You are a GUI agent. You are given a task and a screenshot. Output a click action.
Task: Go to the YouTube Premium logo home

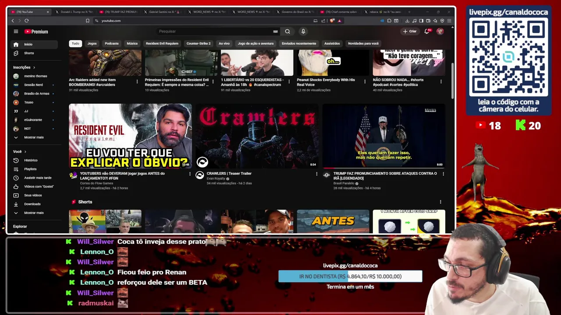(36, 31)
